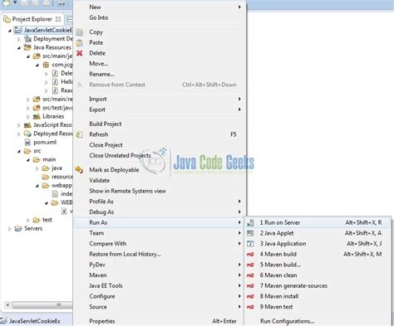Select Validate menu entry
The image size is (394, 326).
[160, 180]
